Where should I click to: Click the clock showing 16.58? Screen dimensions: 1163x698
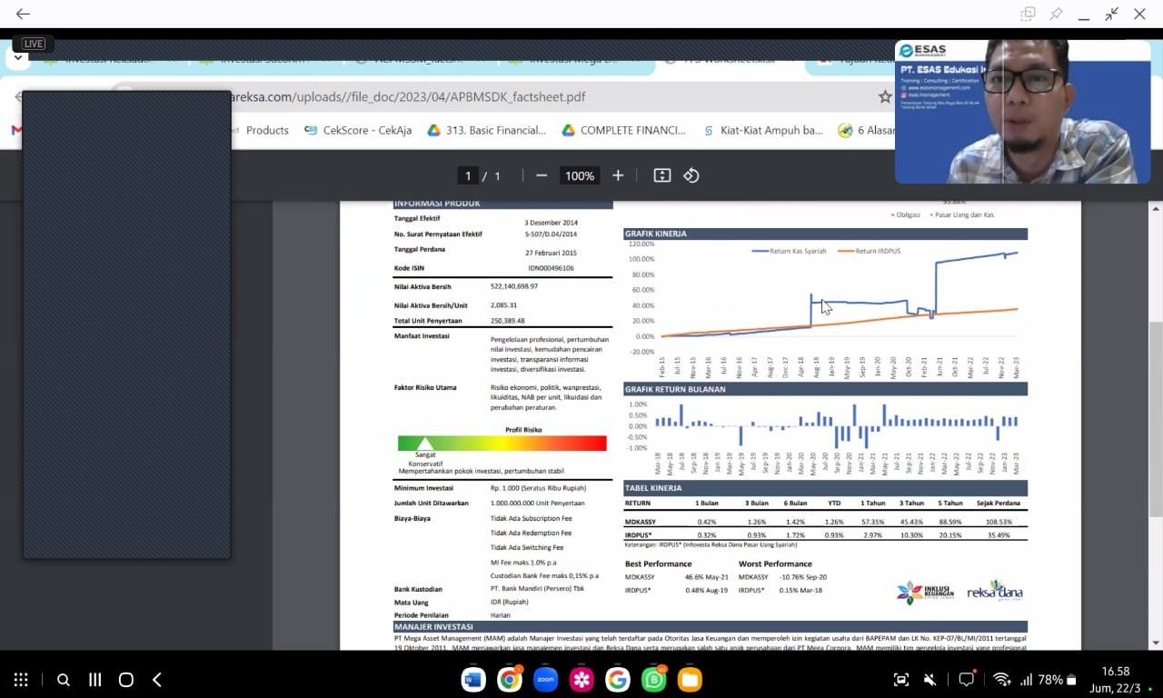pos(1115,672)
